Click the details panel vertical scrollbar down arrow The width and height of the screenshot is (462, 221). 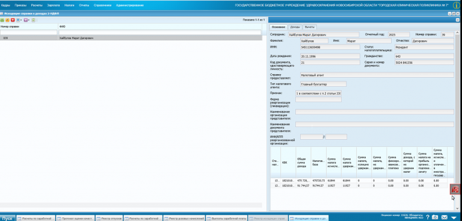457,208
